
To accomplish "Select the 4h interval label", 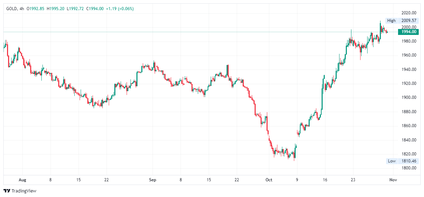I will pos(22,8).
